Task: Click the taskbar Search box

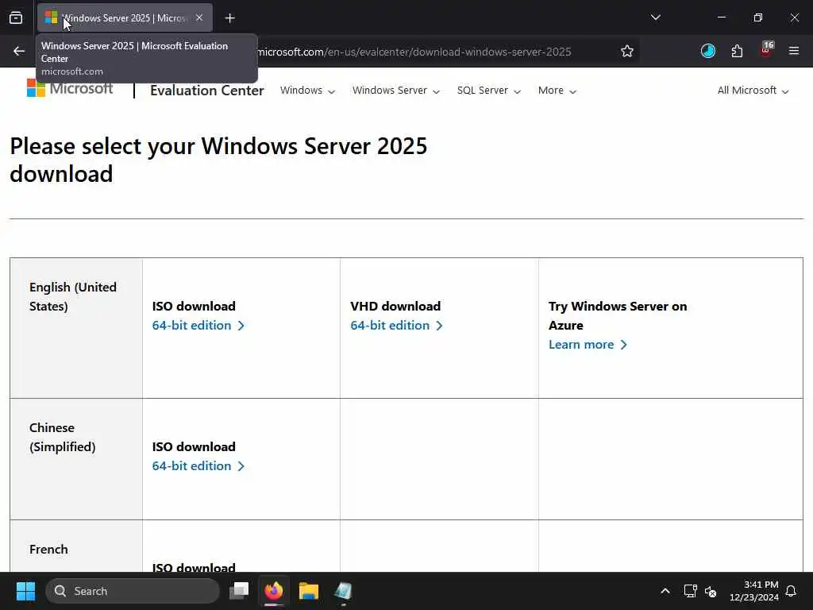Action: tap(133, 591)
